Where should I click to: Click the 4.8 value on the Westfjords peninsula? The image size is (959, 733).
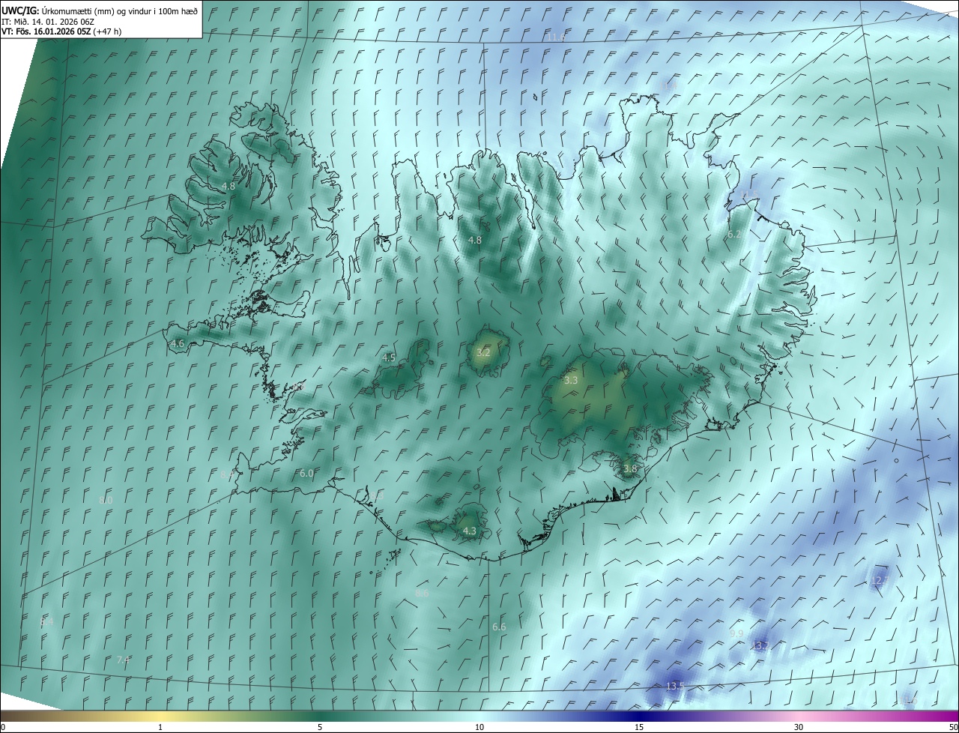click(x=229, y=186)
